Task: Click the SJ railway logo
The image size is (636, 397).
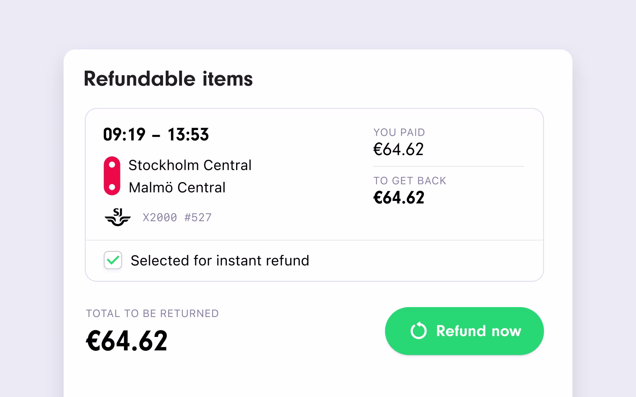Action: 118,217
